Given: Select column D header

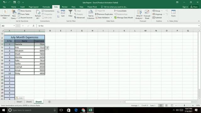Looking at the screenshot, I should 50,31.
